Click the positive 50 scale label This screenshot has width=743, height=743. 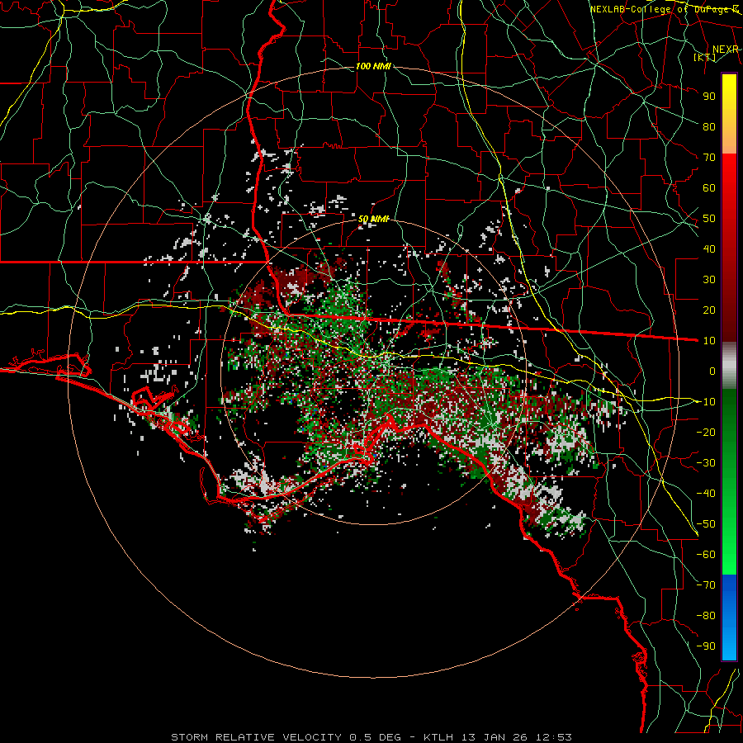click(x=709, y=219)
